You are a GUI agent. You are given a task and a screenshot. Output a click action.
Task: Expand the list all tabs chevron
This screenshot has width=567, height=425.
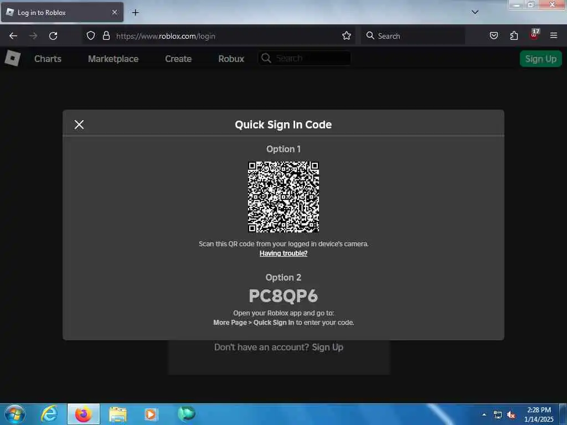point(475,12)
